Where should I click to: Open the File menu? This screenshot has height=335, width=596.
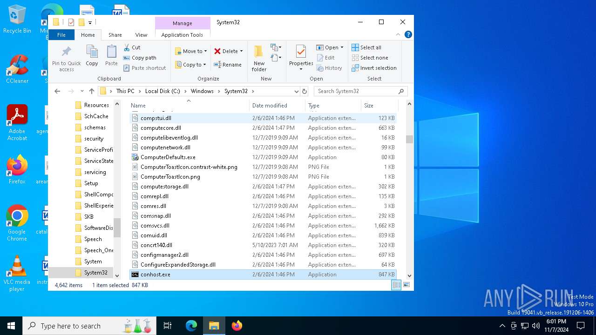coord(61,34)
